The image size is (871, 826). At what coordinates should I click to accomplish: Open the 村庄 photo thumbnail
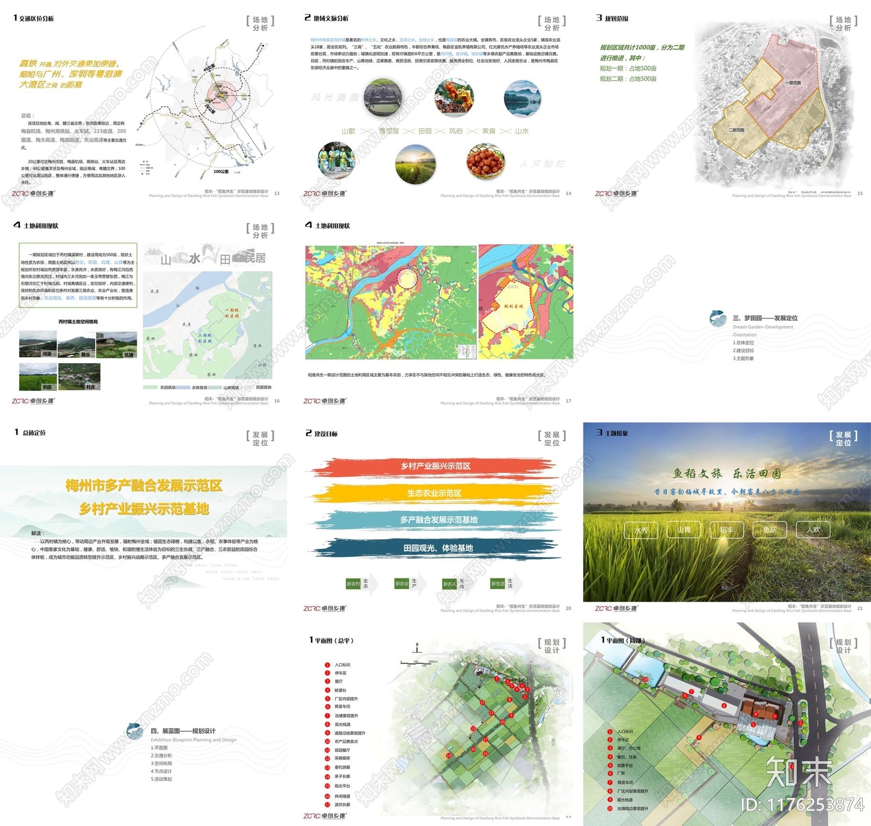coord(79,377)
